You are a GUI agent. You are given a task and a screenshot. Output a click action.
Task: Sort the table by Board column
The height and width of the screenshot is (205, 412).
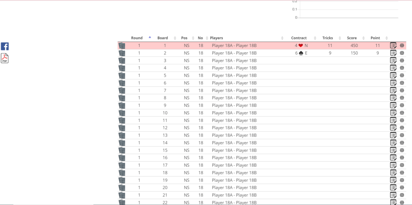click(163, 38)
